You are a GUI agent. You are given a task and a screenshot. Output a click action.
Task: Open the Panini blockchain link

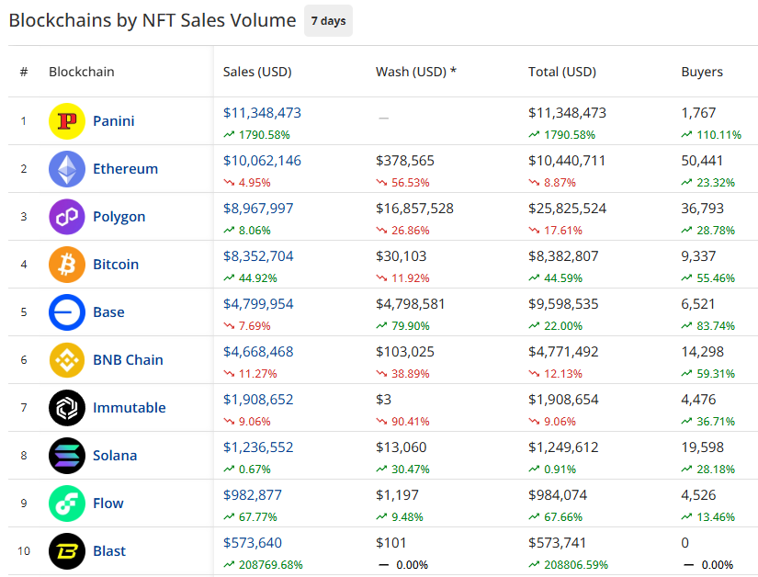click(x=114, y=120)
